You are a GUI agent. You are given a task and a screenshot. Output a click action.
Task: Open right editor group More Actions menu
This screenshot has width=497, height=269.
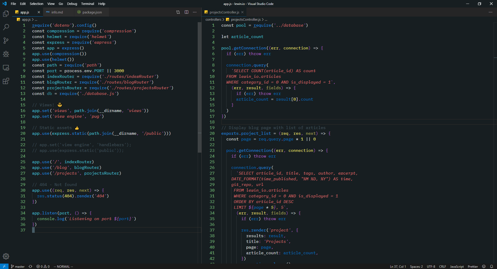coord(491,12)
